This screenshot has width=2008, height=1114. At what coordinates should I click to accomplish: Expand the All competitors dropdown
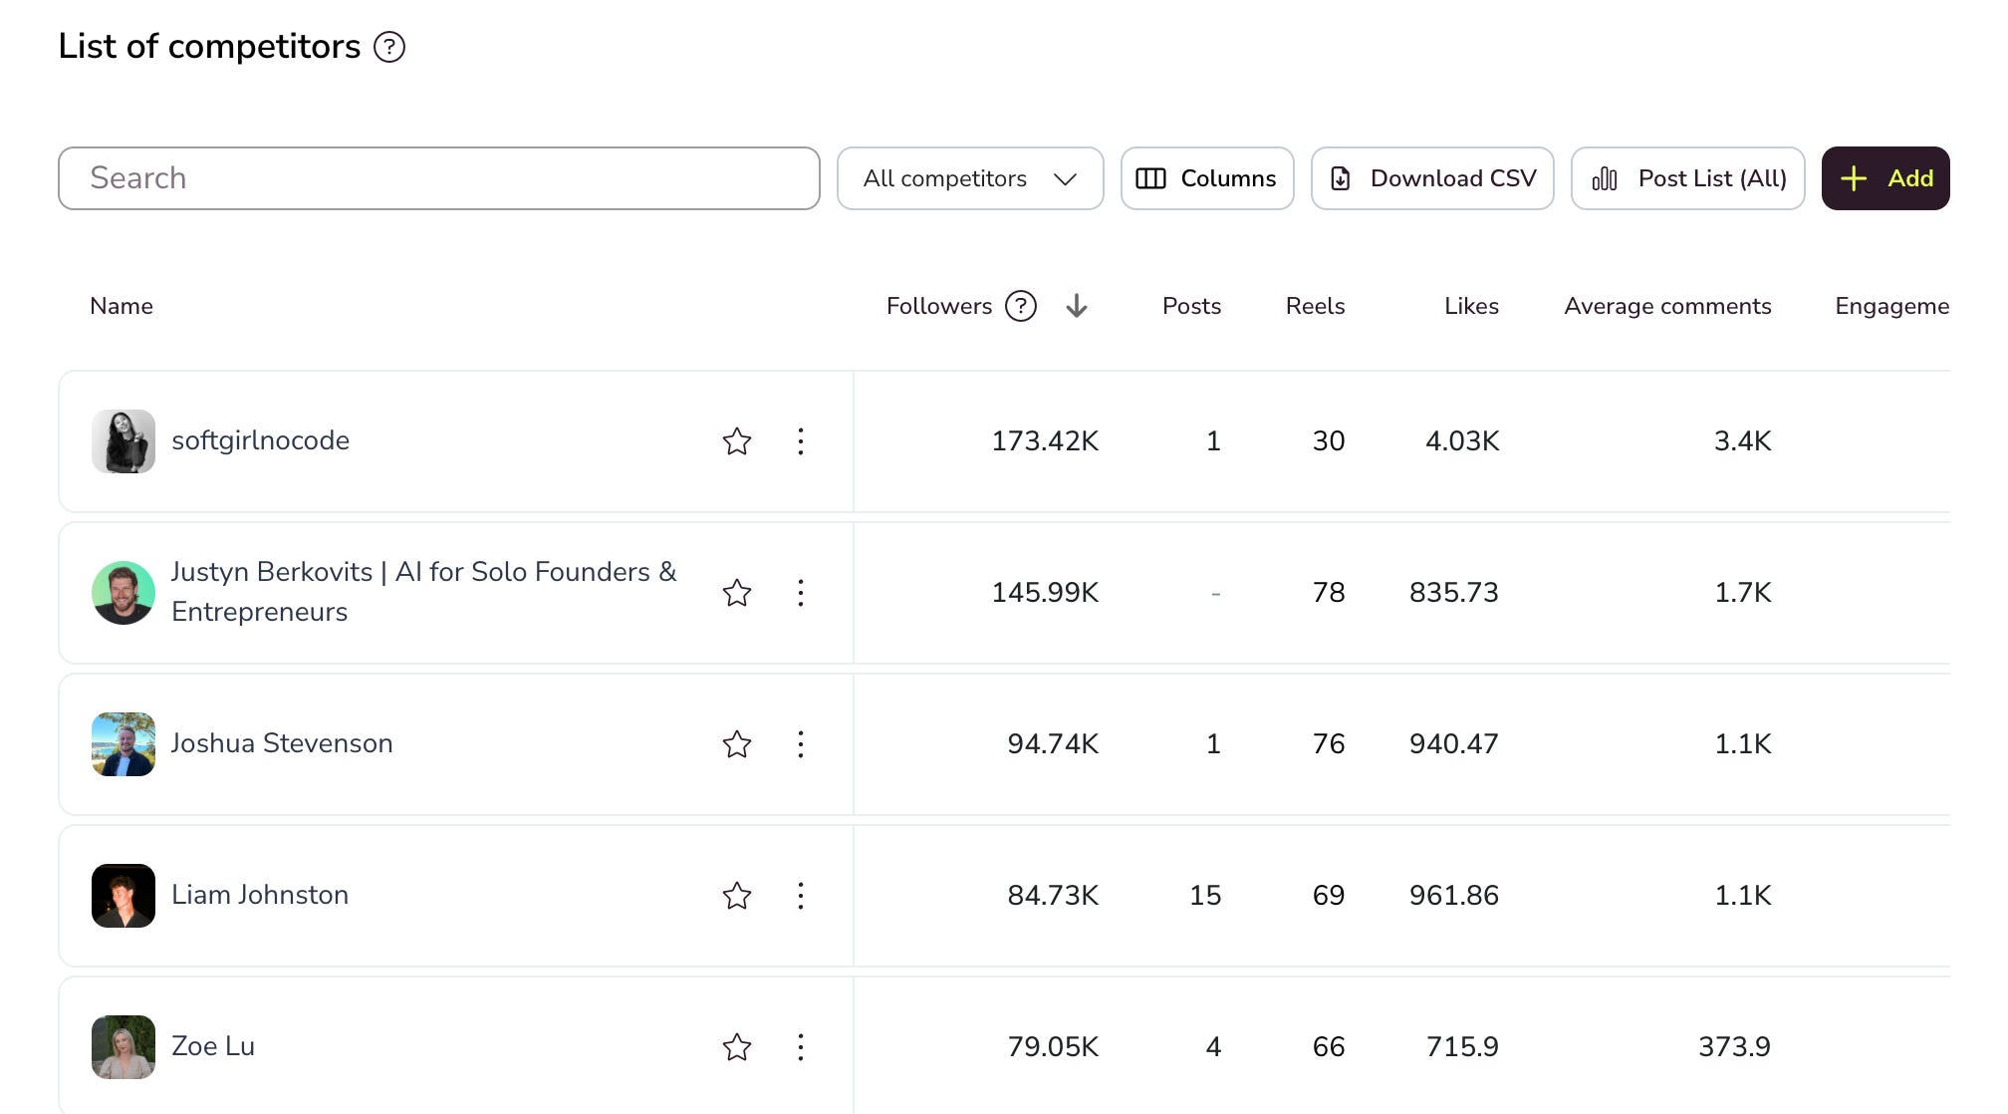coord(970,178)
